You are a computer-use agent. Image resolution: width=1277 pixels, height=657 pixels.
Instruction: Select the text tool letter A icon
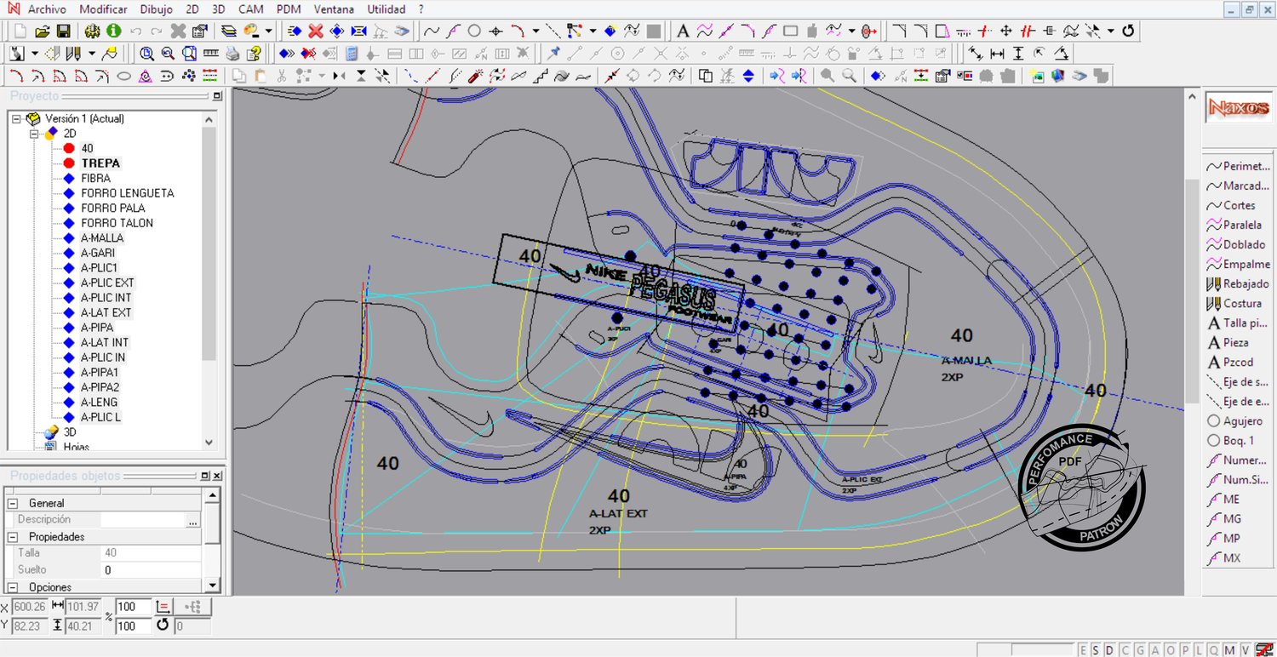point(682,31)
